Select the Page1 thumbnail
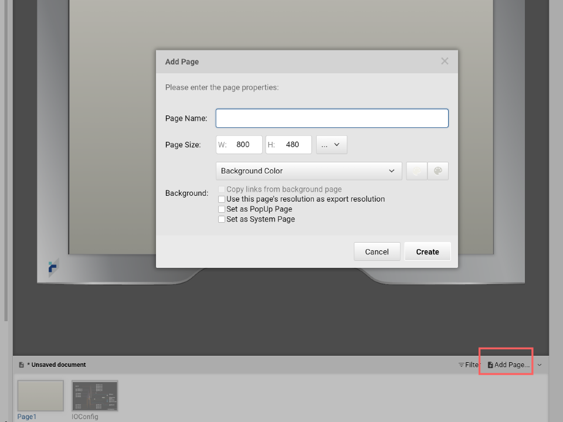This screenshot has width=563, height=422. tap(40, 396)
